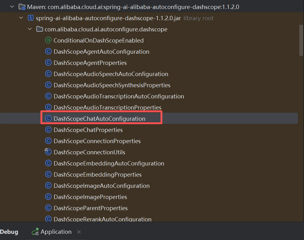
Task: Click the Maven library icon
Action: point(22,7)
